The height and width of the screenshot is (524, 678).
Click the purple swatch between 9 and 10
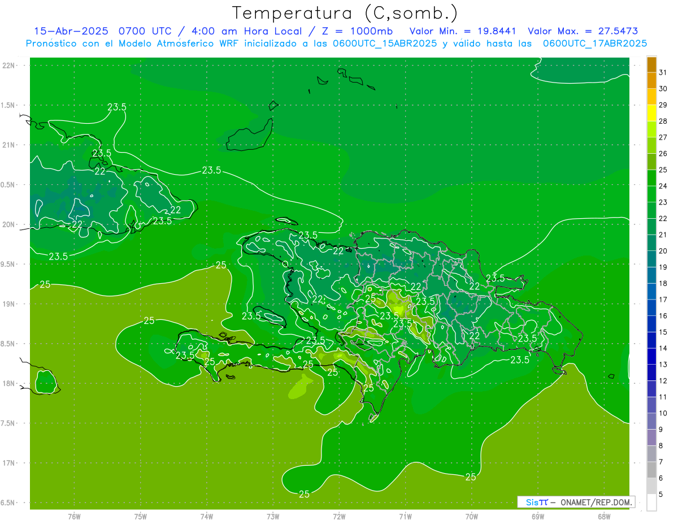(x=651, y=422)
